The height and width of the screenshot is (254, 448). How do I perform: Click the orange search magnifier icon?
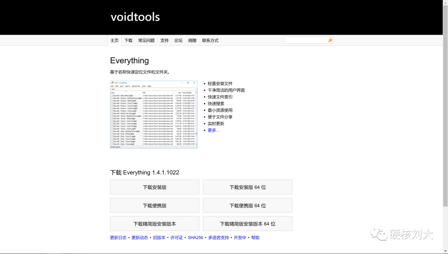[x=330, y=40]
